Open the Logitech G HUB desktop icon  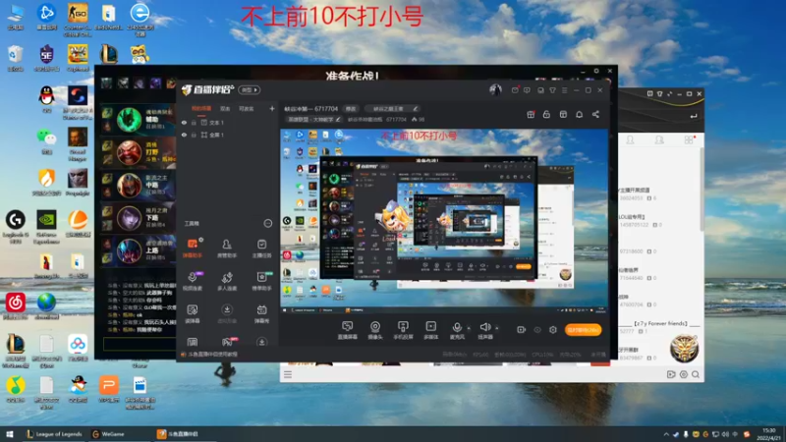pyautogui.click(x=16, y=227)
